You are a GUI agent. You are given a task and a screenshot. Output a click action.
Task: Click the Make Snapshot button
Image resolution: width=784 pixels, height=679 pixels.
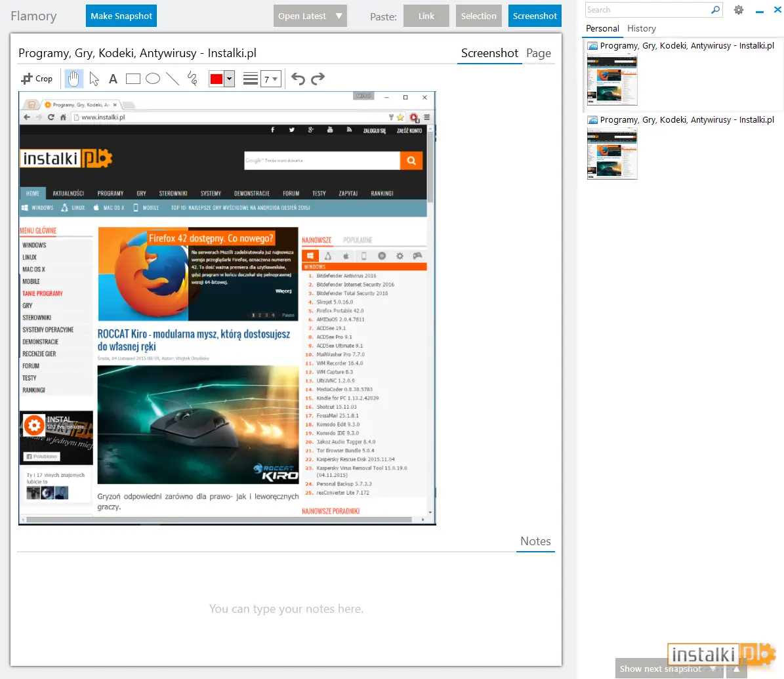121,16
